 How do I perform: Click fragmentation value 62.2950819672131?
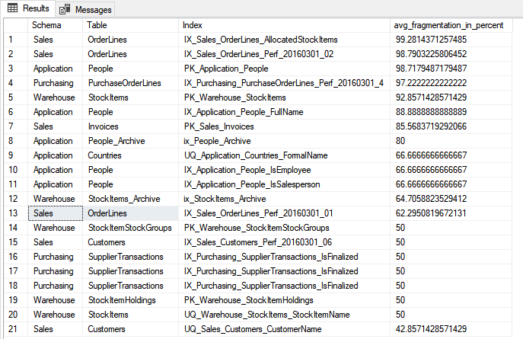(x=451, y=213)
